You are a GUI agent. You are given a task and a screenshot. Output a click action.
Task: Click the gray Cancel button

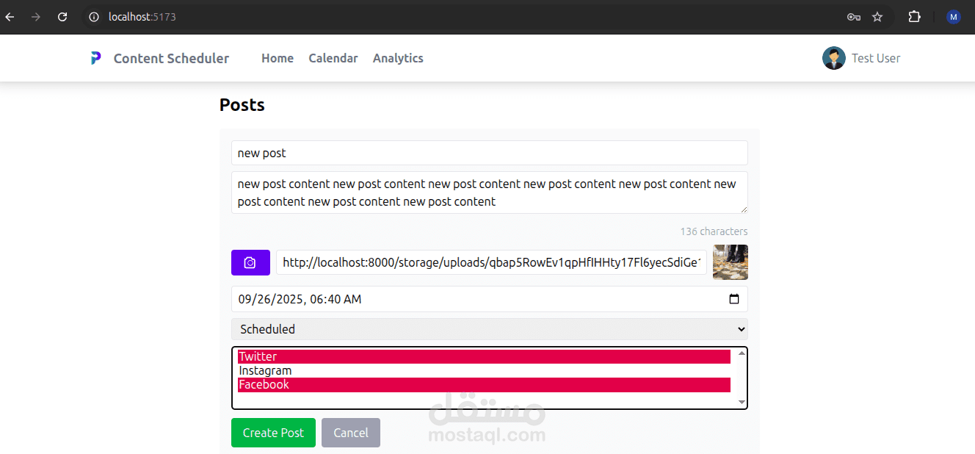click(x=351, y=433)
